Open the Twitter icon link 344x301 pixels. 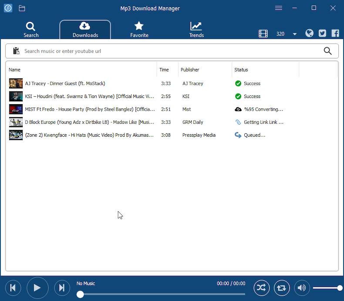[x=322, y=33]
